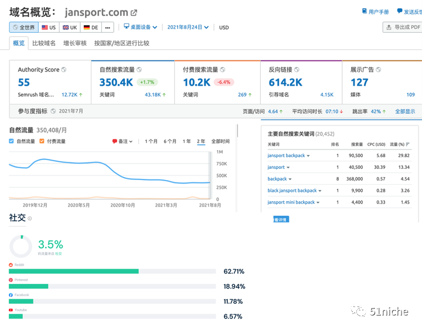Switch to the 按国家/地区进行比较 tab
Image resolution: width=422 pixels, height=329 pixels.
pos(122,43)
